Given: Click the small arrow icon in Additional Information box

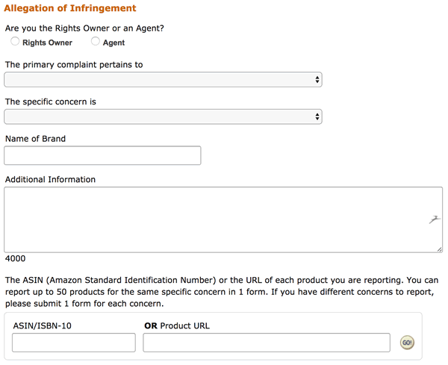Looking at the screenshot, I should (433, 219).
